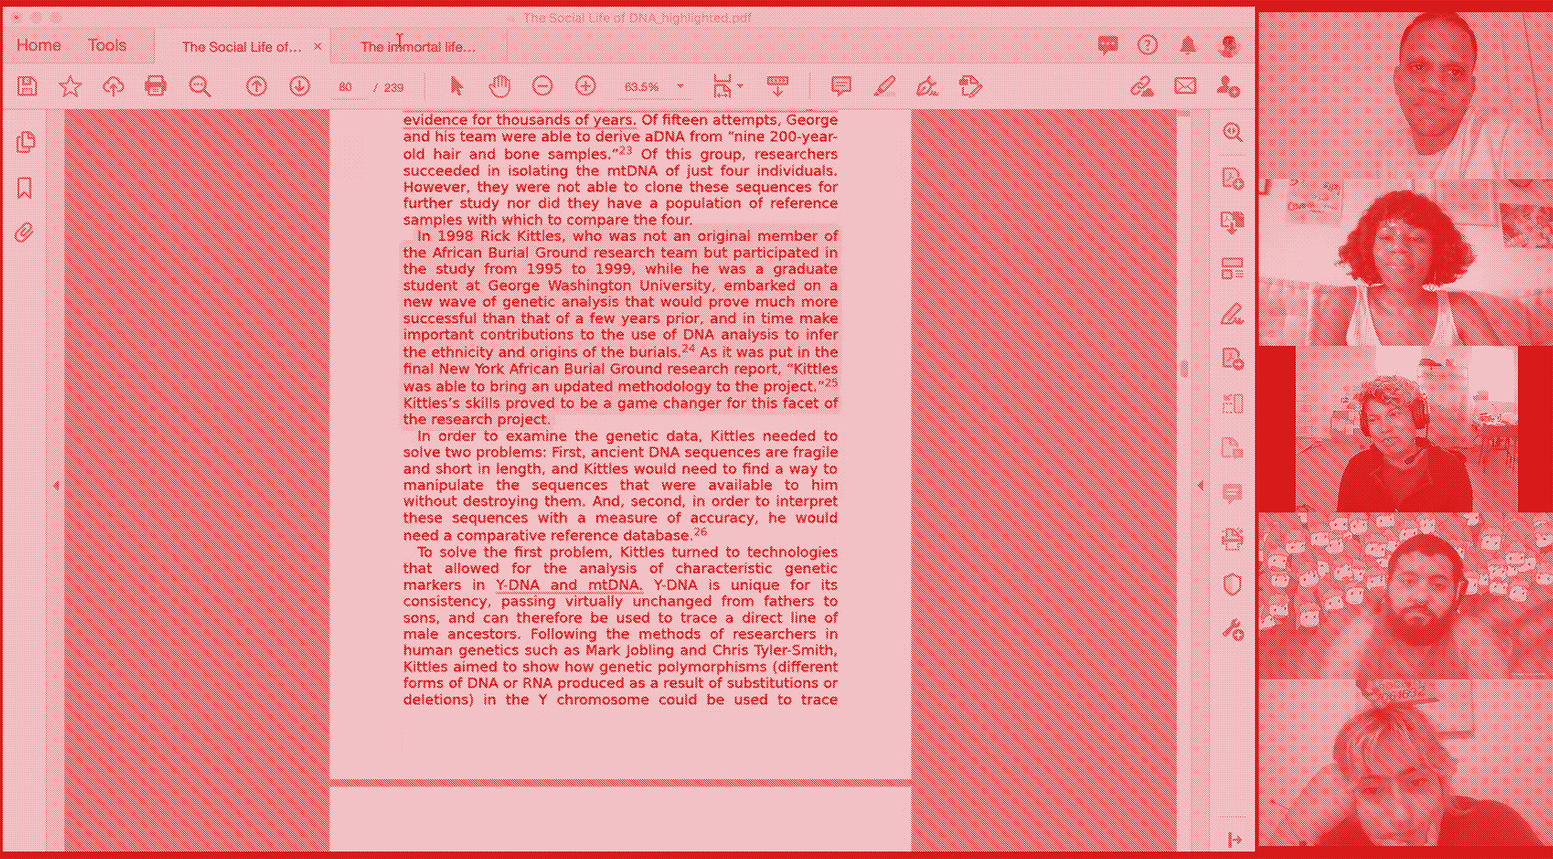The width and height of the screenshot is (1553, 859).
Task: Click the Highlight text pen icon
Action: point(884,86)
